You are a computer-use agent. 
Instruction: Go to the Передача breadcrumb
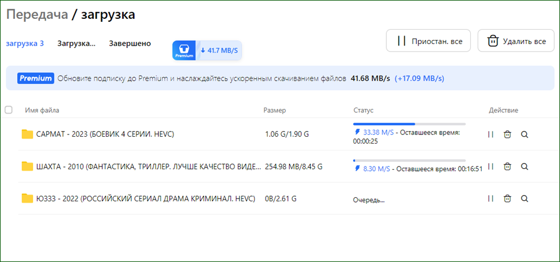(x=37, y=15)
